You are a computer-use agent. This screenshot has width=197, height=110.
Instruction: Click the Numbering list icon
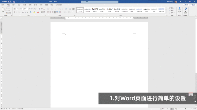[52, 9]
